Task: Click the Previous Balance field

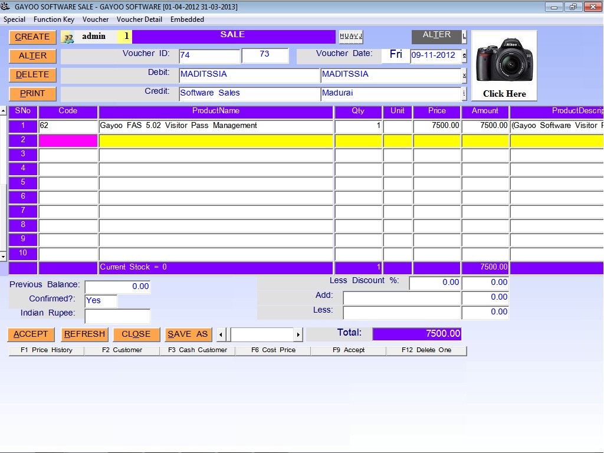Action: click(x=117, y=287)
